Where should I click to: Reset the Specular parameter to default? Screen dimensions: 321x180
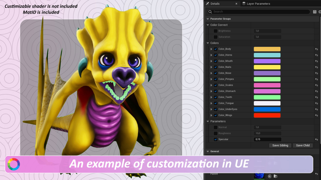click(x=316, y=139)
